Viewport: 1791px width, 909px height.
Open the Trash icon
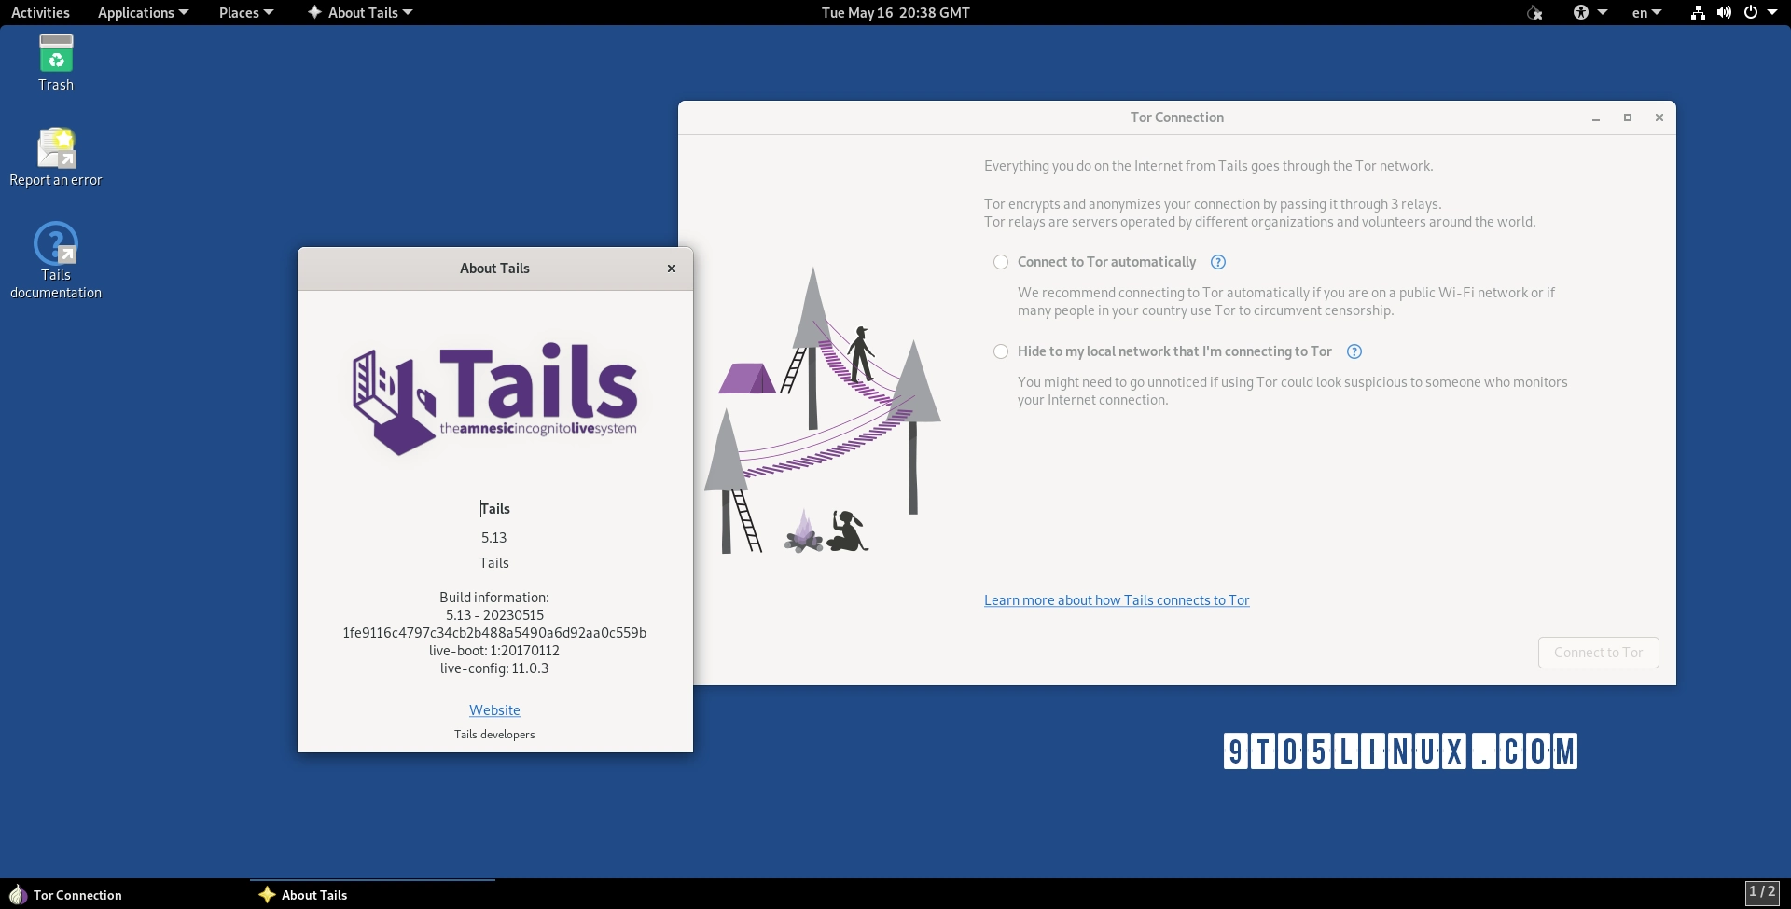tap(55, 51)
